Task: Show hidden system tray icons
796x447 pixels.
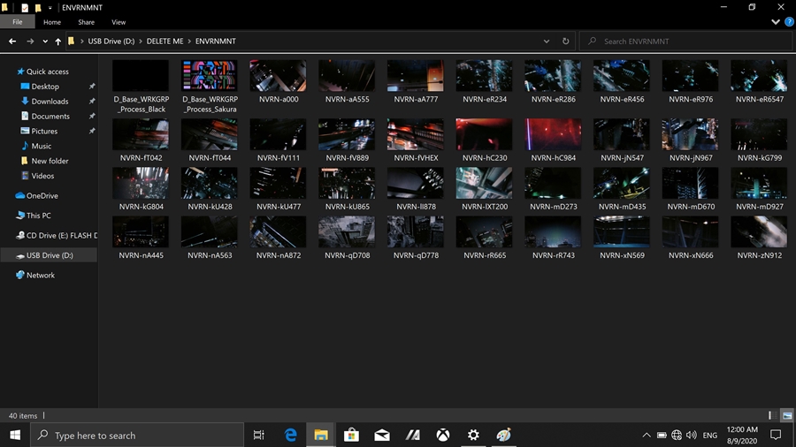Action: click(646, 436)
